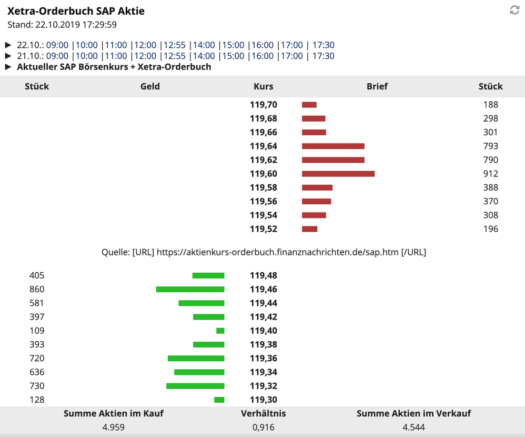Expand the 21.10. row triangle
Viewport: 525px width, 437px height.
[x=8, y=56]
